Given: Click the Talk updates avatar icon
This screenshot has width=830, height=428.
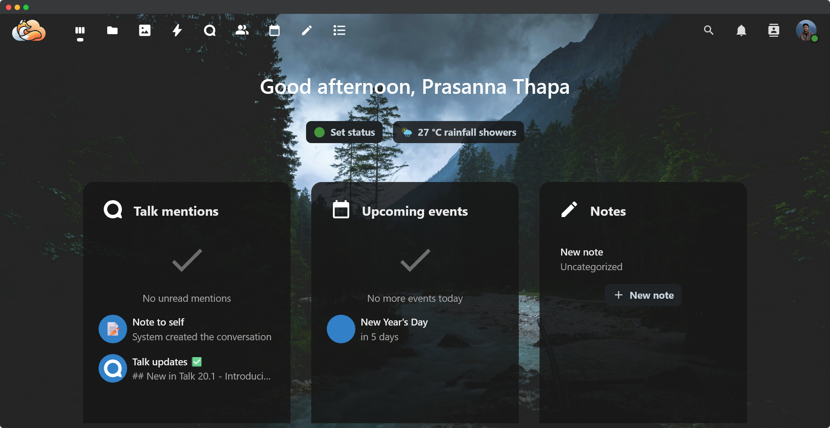Looking at the screenshot, I should (113, 368).
